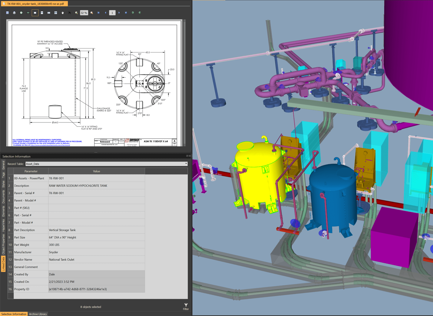
Task: Switch to the Selection Information bottom tab
Action: tap(14, 314)
